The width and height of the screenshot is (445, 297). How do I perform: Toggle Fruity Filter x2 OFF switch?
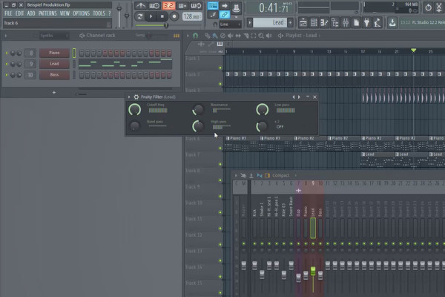pyautogui.click(x=280, y=127)
